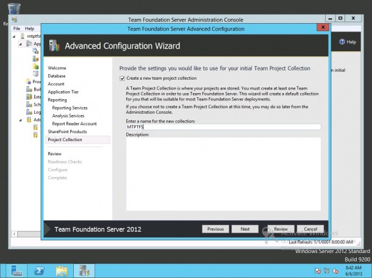Select the Project Collection step
Image resolution: width=372 pixels, height=278 pixels.
[x=77, y=139]
